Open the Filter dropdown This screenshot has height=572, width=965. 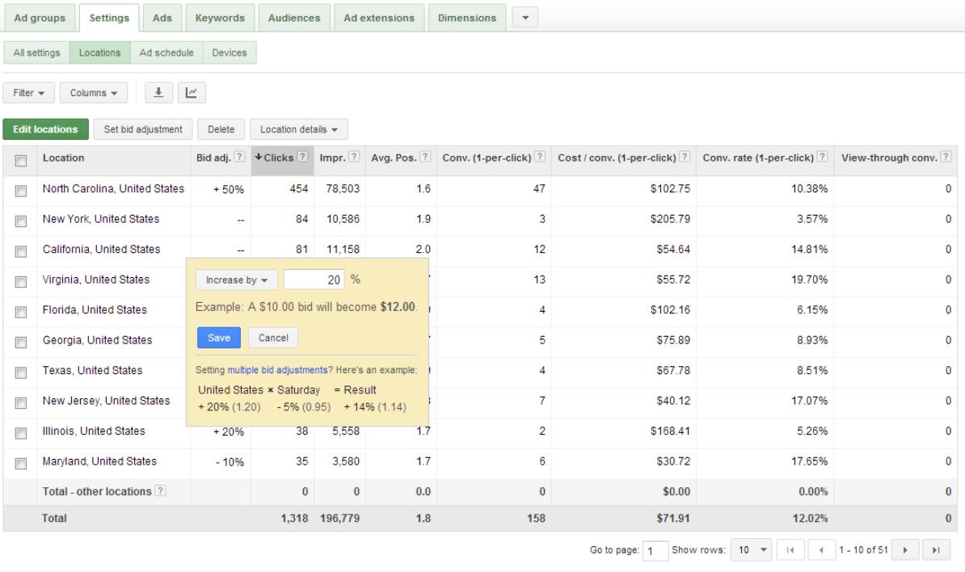click(x=29, y=93)
